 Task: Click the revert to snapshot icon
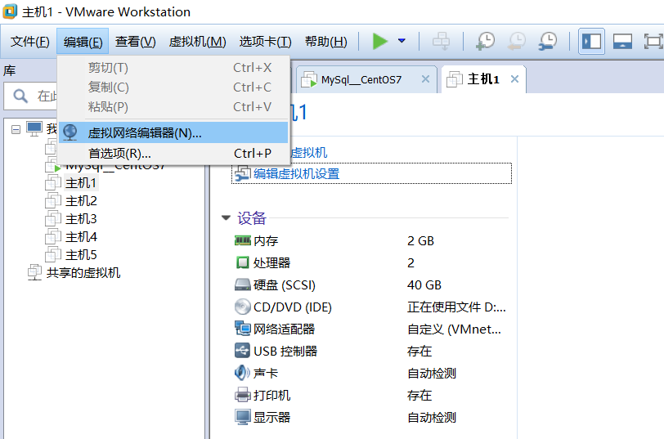pos(517,41)
